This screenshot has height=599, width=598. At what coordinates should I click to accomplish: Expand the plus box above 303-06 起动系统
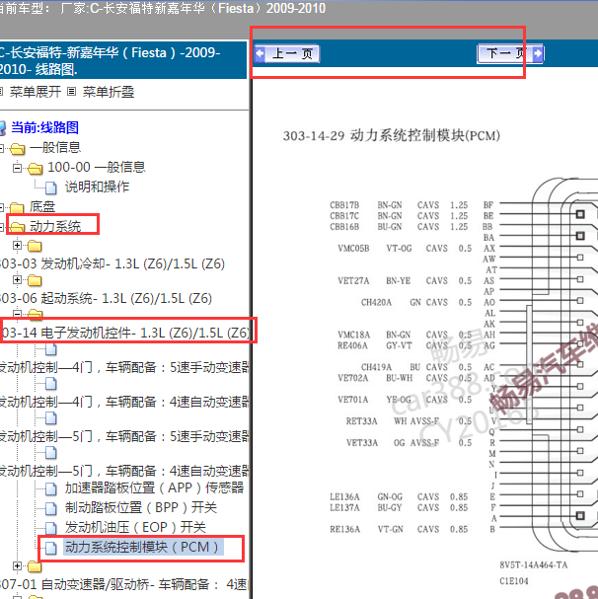pos(17,279)
